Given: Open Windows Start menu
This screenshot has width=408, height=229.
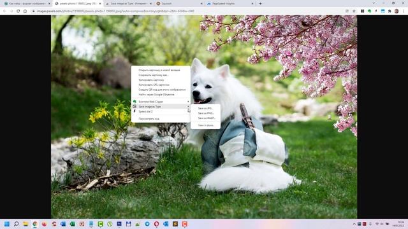Looking at the screenshot, I should coord(7,224).
